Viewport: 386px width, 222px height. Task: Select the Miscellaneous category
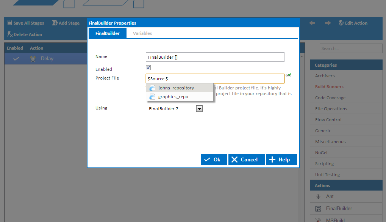[x=346, y=142]
